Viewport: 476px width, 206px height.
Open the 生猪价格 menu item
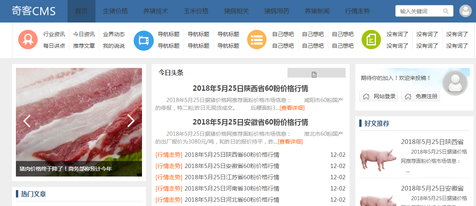tap(115, 11)
